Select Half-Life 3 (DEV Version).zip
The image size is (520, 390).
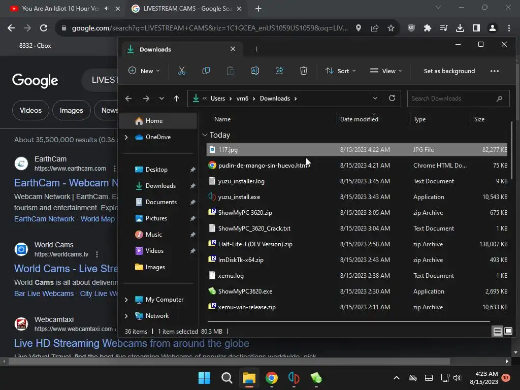point(357,244)
